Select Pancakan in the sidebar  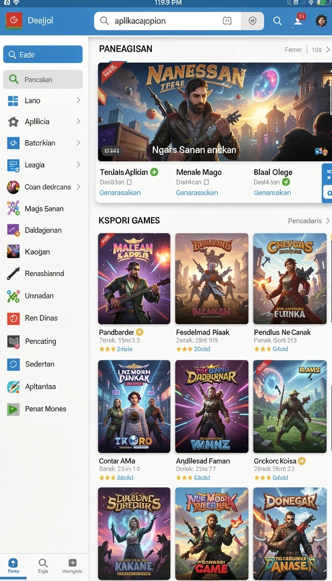click(x=43, y=80)
